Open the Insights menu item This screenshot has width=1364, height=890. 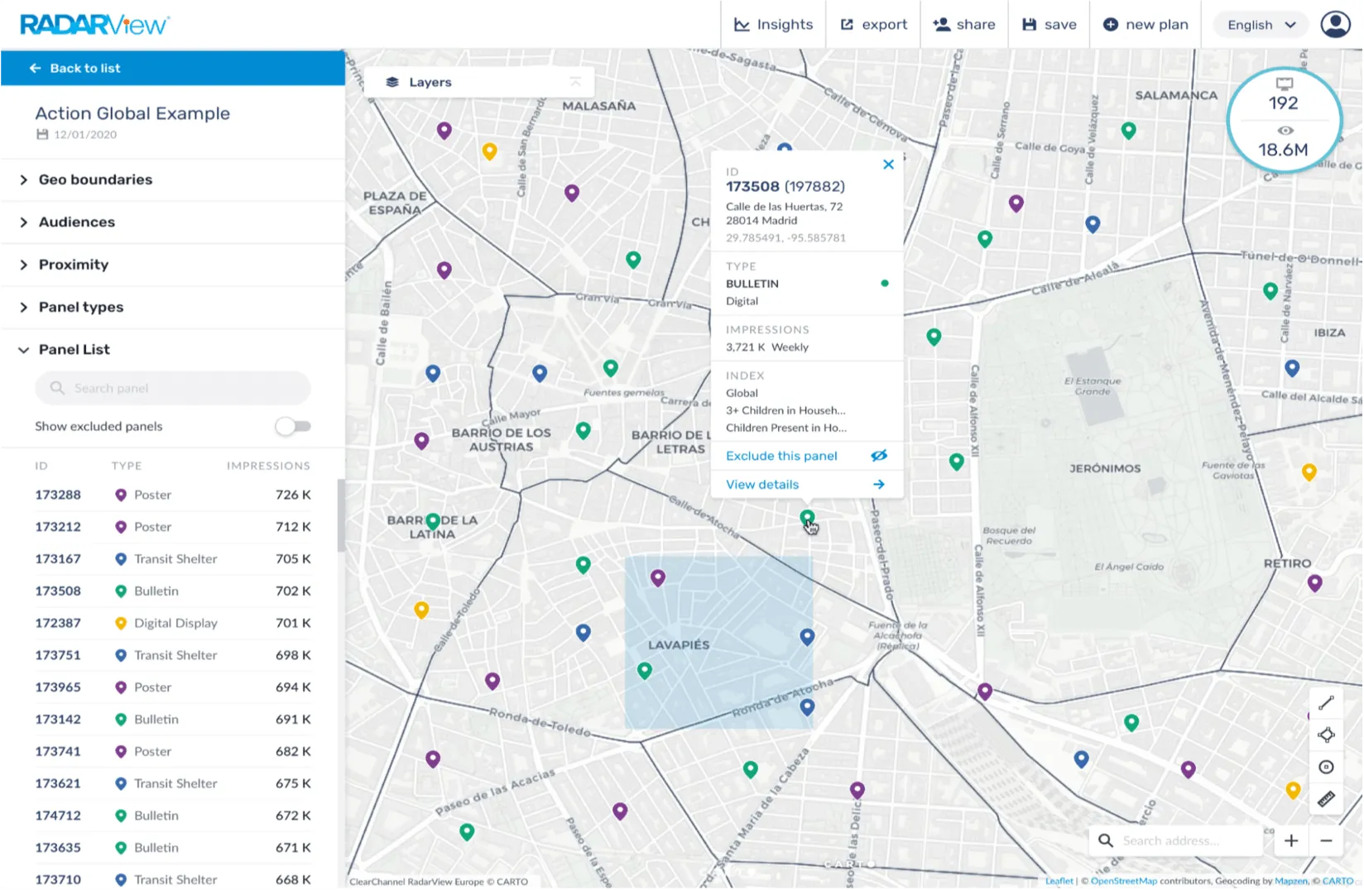774,25
